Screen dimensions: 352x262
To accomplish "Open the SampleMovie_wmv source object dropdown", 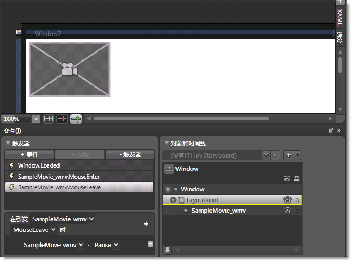I will tap(91, 219).
